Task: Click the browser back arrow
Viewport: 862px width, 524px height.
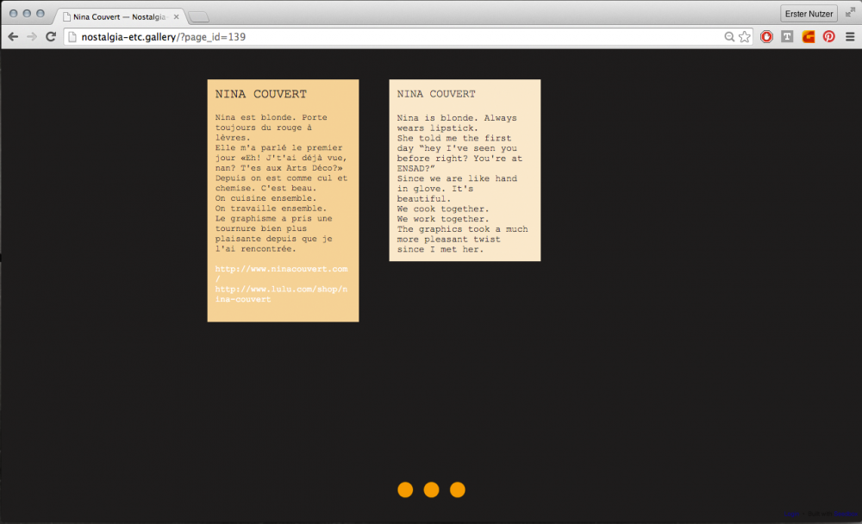Action: (13, 36)
